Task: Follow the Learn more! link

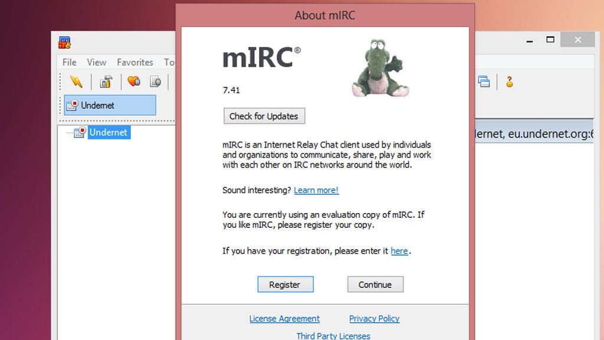Action: pyautogui.click(x=316, y=190)
